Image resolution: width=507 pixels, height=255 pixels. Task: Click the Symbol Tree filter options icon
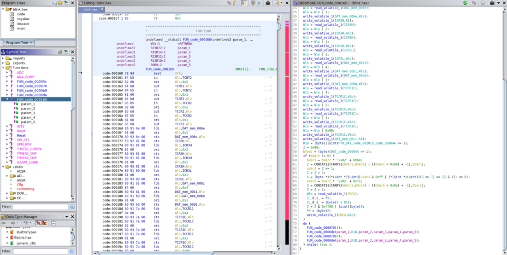(x=71, y=207)
